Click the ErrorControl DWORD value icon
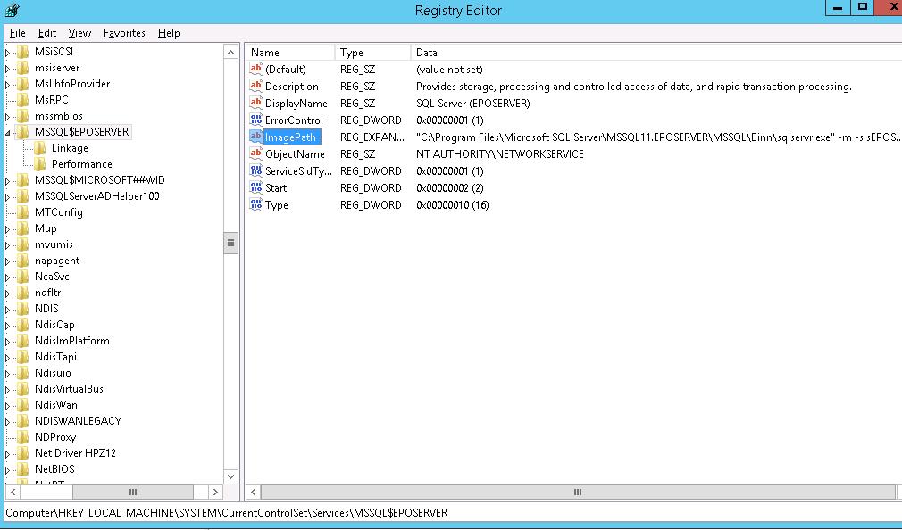 pos(256,120)
